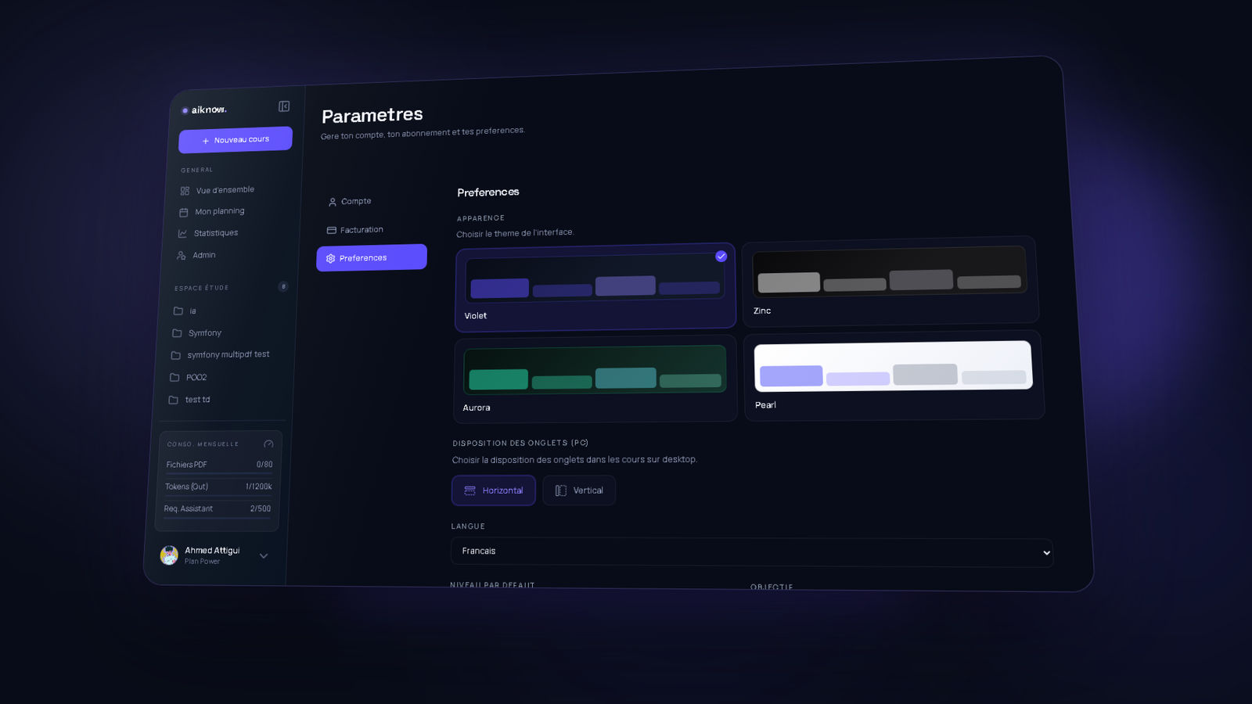
Task: Click Ahmed Attigui's avatar
Action: 169,555
